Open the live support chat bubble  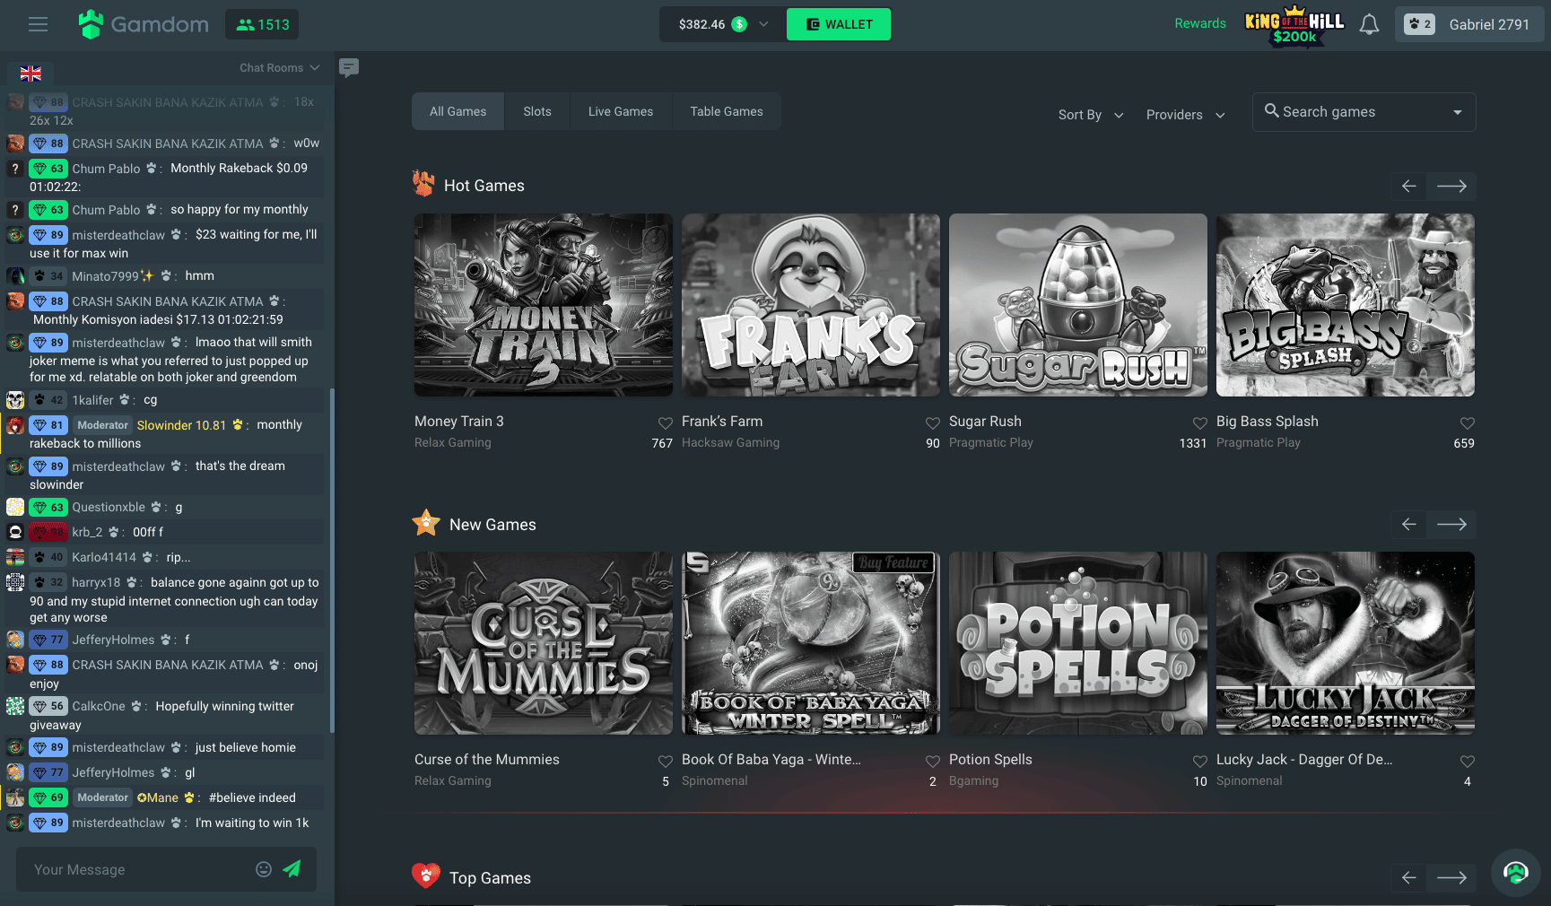[x=1516, y=872]
